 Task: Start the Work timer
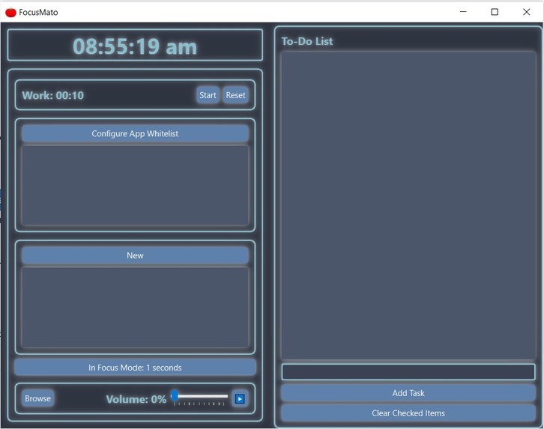(208, 95)
